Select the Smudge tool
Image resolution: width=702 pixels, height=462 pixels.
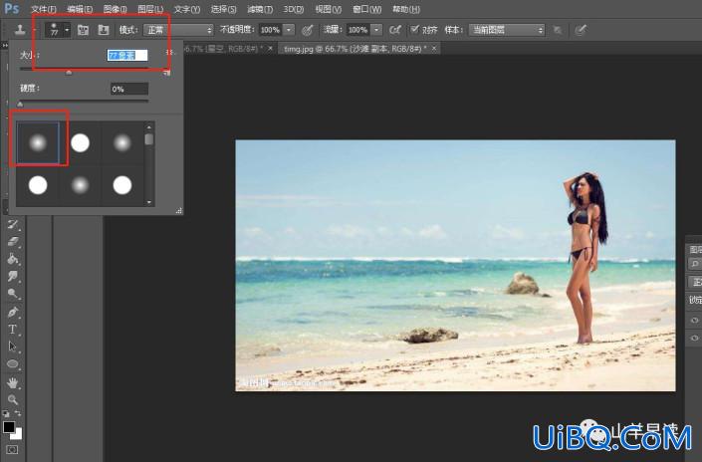(x=13, y=276)
